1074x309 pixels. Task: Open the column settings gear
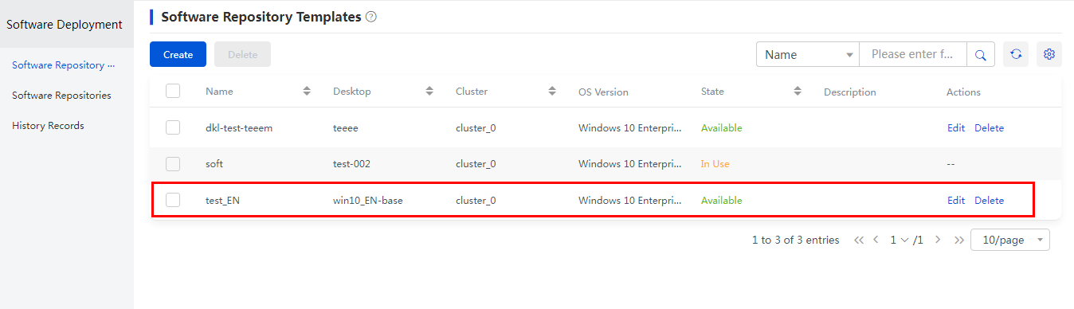(x=1049, y=54)
